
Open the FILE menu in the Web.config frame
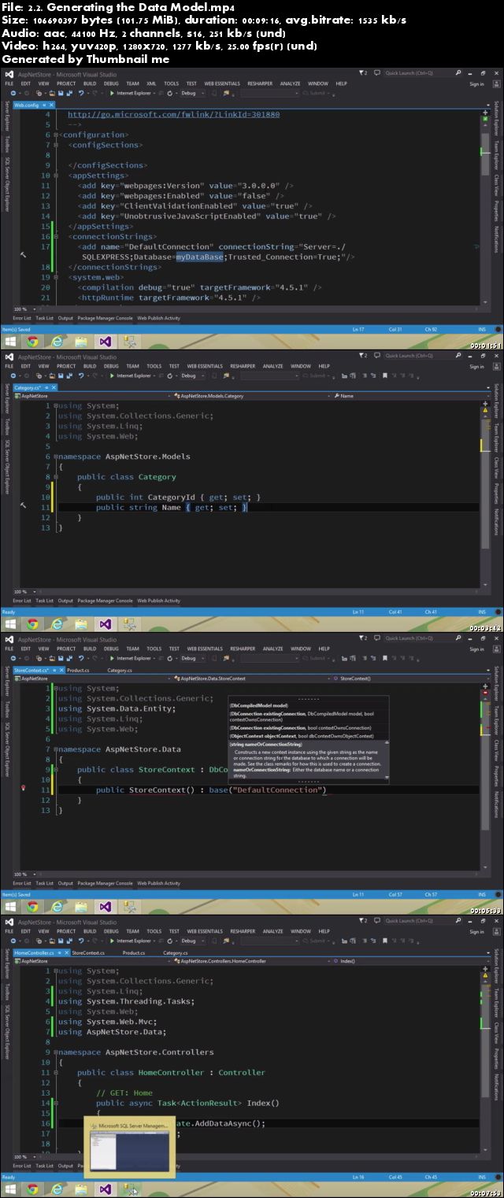pyautogui.click(x=9, y=83)
